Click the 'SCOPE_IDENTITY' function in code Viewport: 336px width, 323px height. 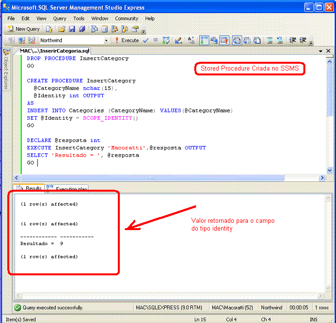108,118
